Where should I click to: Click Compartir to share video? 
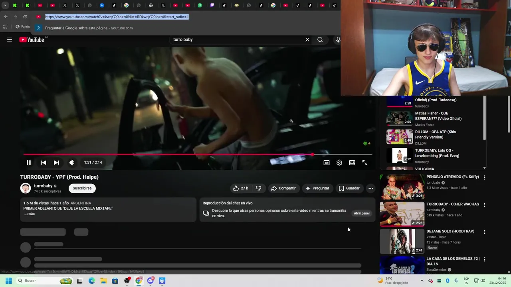point(283,188)
